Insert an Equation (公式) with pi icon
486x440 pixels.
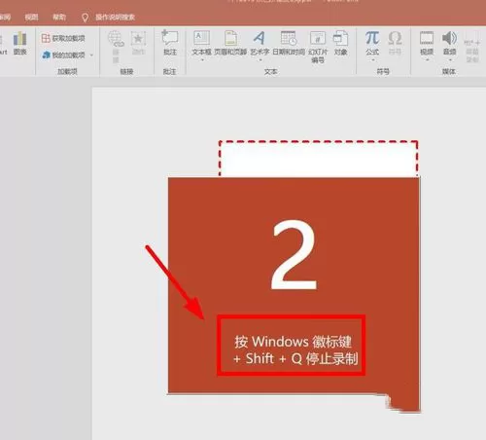(x=372, y=43)
